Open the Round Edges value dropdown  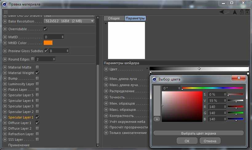tap(45, 59)
